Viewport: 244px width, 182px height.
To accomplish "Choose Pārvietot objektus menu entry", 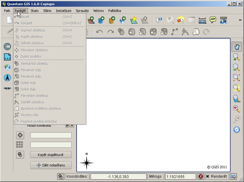I will [x=50, y=50].
